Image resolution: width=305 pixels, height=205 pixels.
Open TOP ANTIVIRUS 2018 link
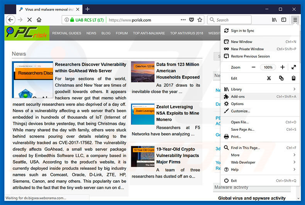186,33
